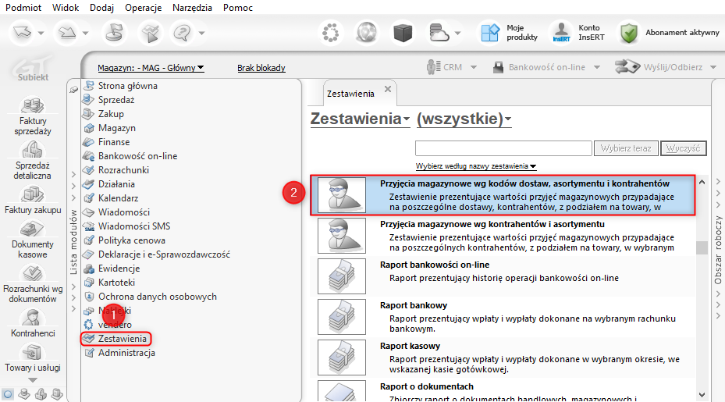
Task: Click the Bankowość on-line padlock icon
Action: click(x=498, y=68)
